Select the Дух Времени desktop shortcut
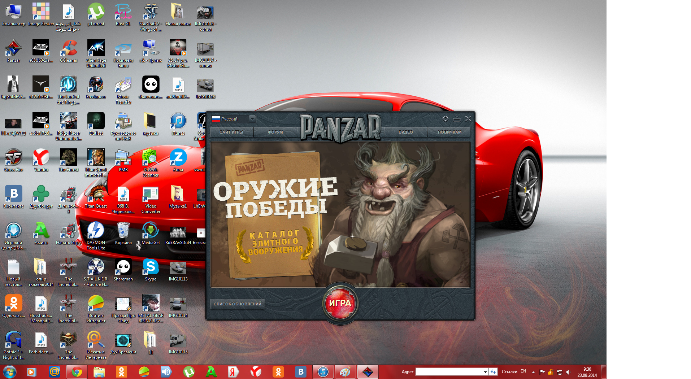The height and width of the screenshot is (379, 691). point(123,343)
